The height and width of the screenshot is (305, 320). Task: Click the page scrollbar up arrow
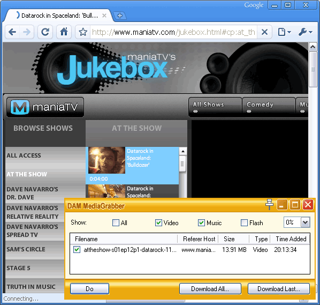[313, 47]
